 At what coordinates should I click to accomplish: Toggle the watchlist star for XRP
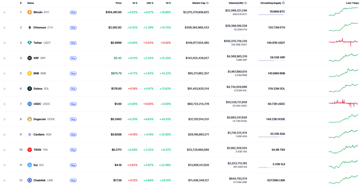(5, 58)
